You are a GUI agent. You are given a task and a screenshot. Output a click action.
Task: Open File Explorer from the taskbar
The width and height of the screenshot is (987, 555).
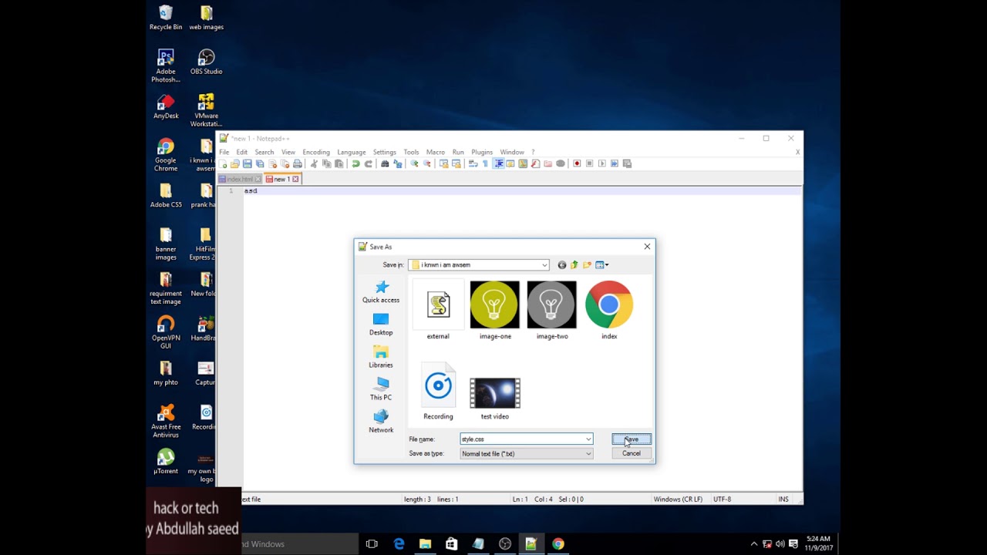coord(425,543)
